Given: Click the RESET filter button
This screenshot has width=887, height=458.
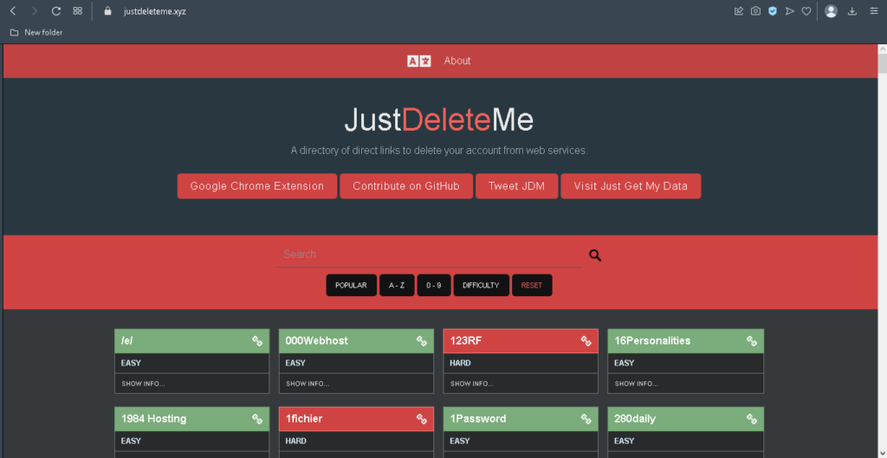Looking at the screenshot, I should (x=532, y=286).
